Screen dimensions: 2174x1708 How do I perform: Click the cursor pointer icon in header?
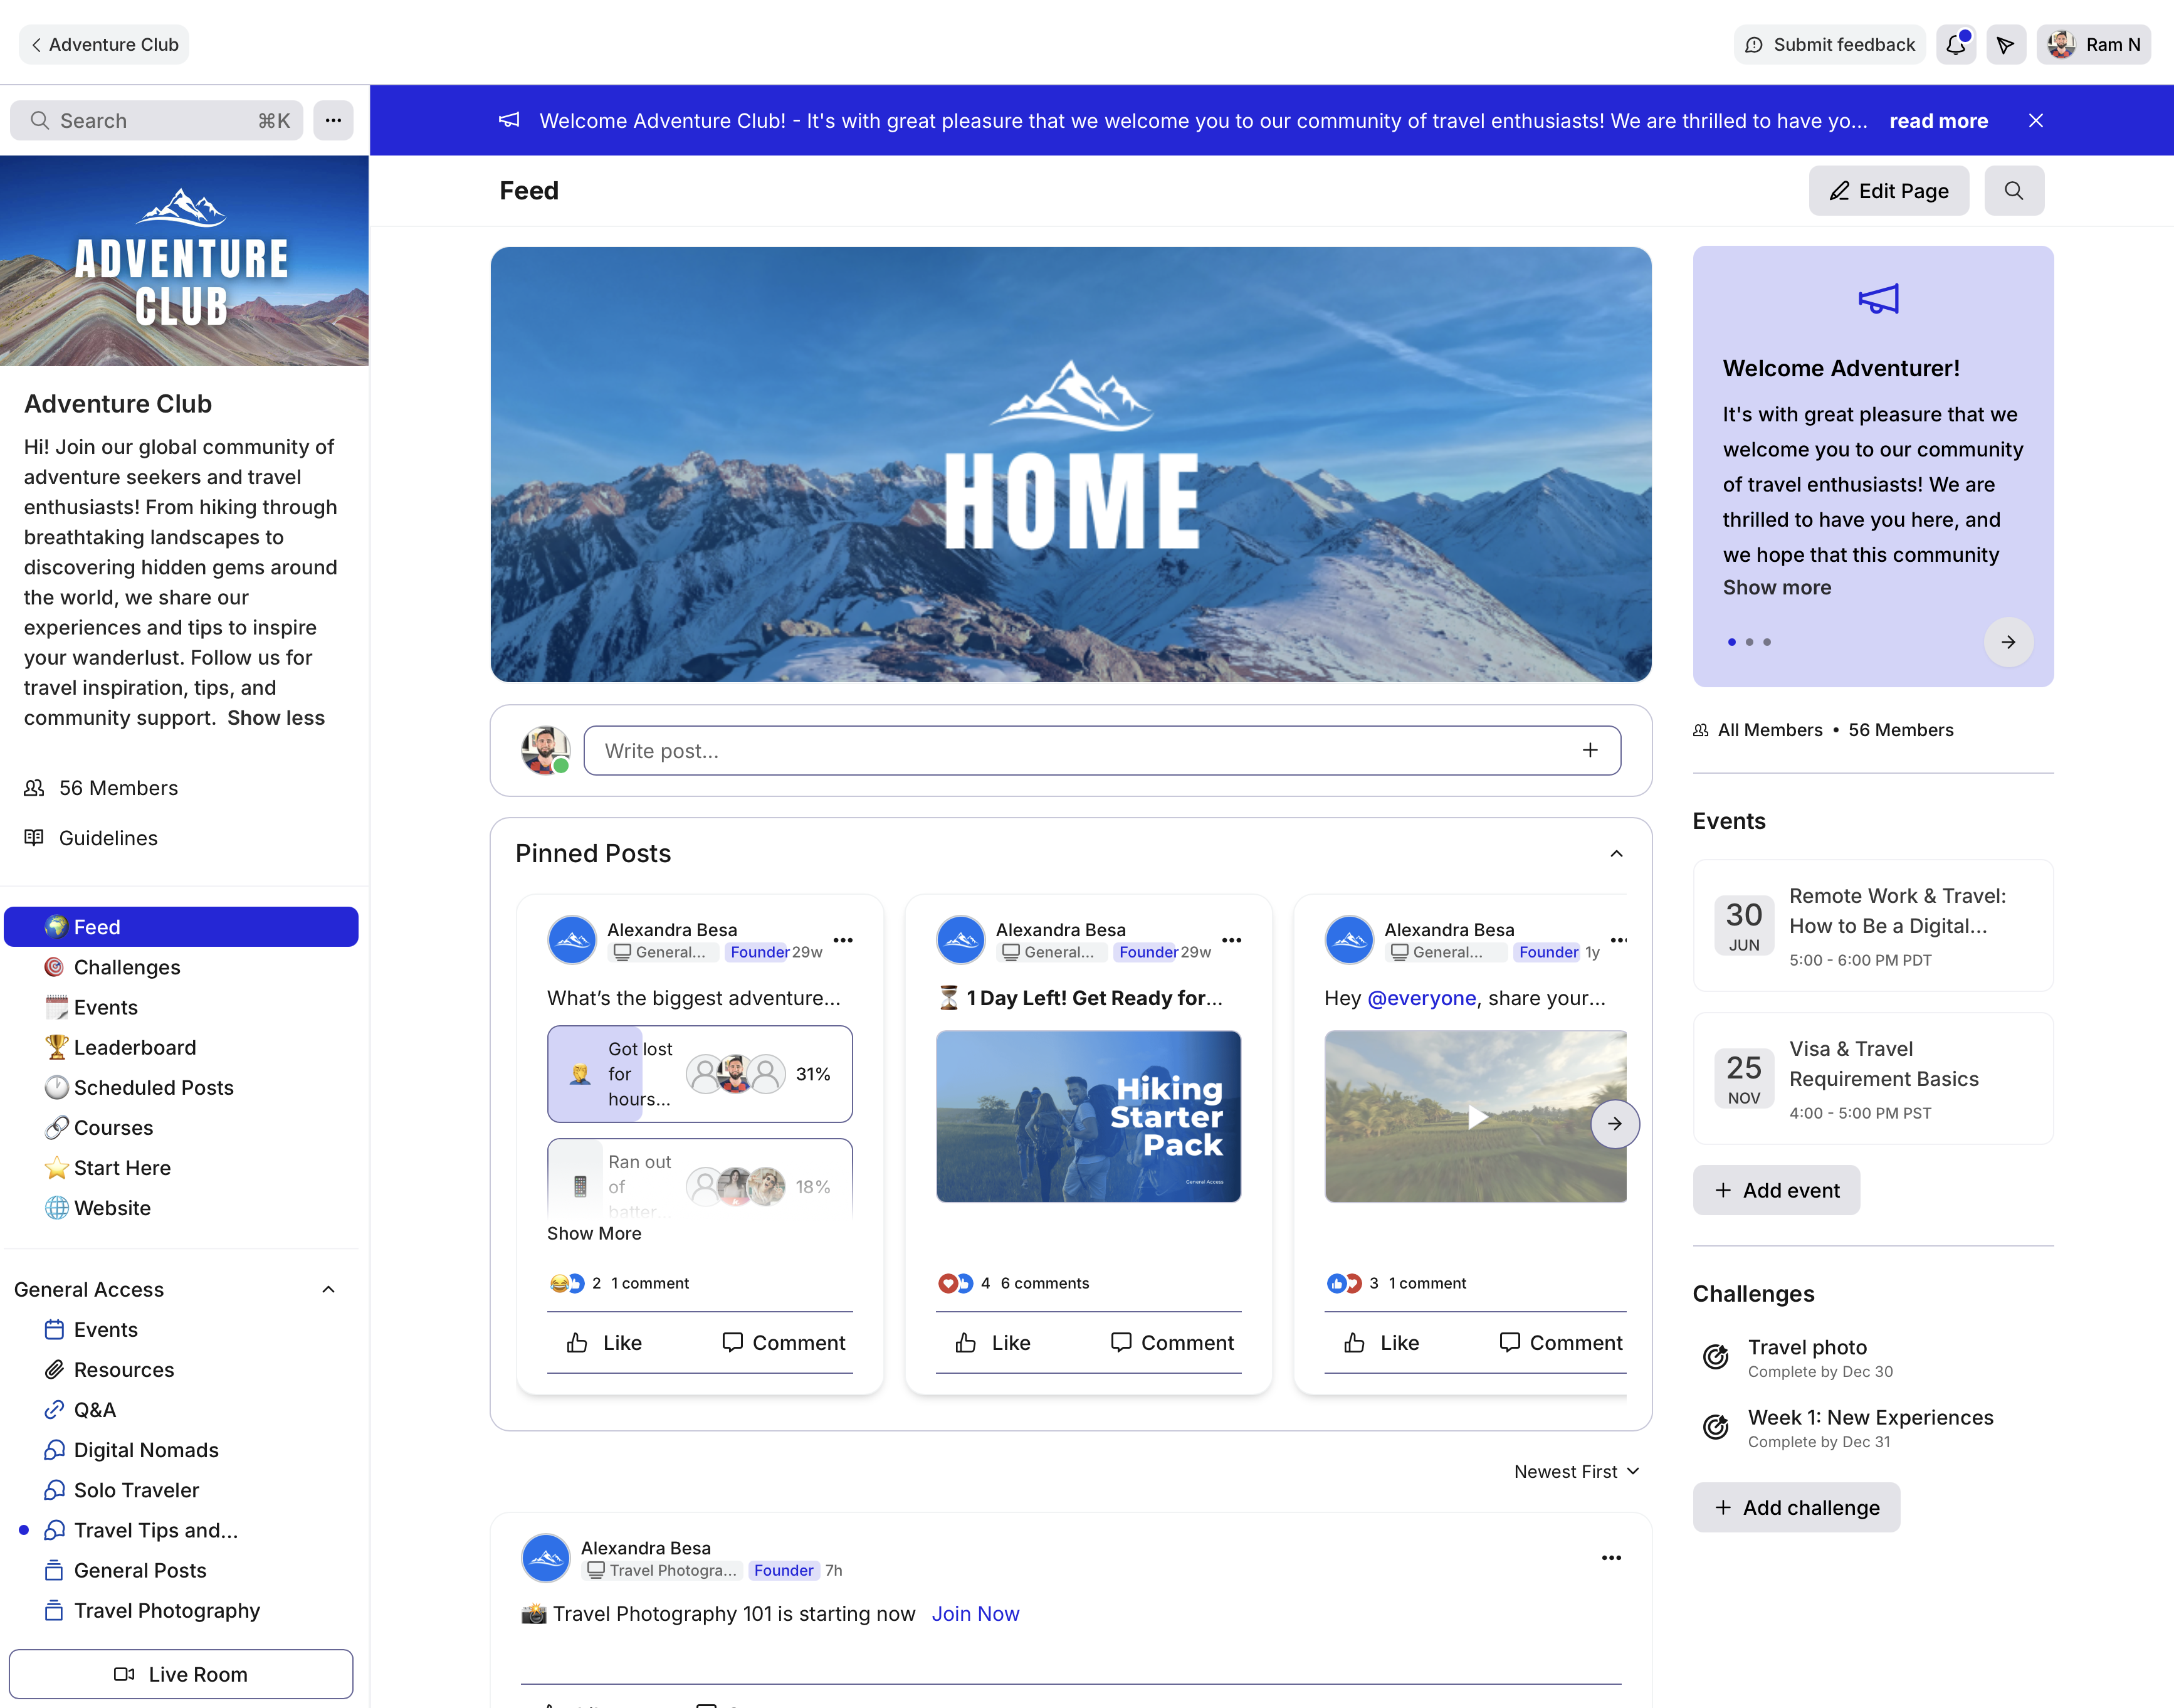2005,45
